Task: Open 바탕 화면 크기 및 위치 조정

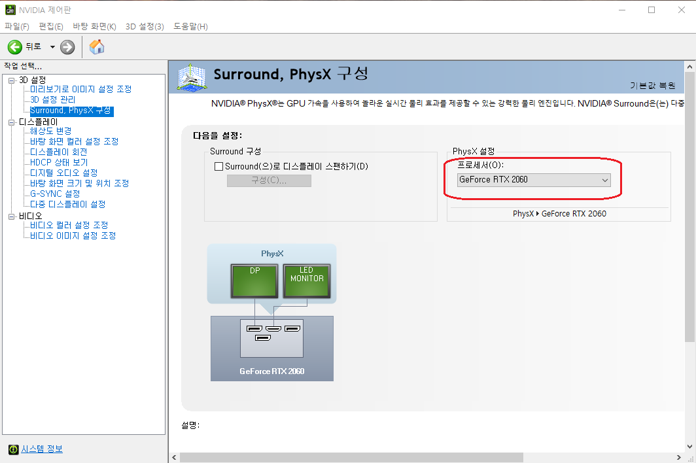Action: (x=79, y=183)
